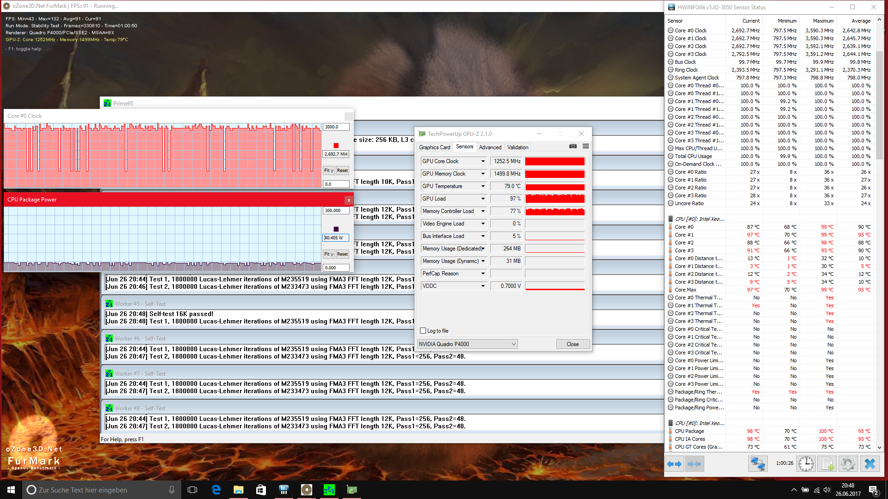Click HWiNFO log file spreadsheet icon

pos(827,464)
